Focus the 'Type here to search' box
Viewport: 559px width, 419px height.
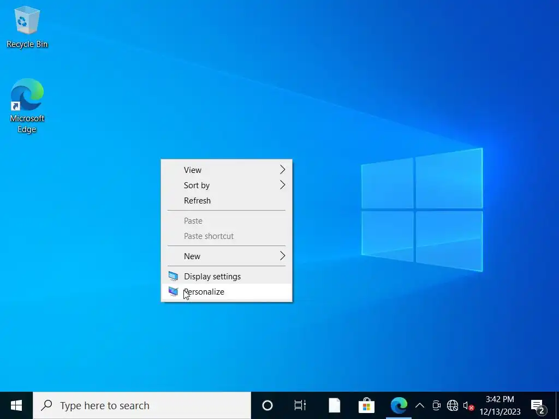pyautogui.click(x=142, y=405)
